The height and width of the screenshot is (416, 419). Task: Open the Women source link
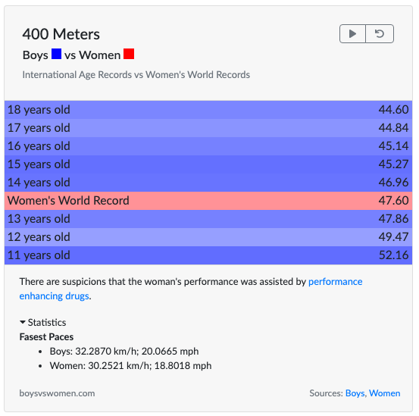(385, 393)
